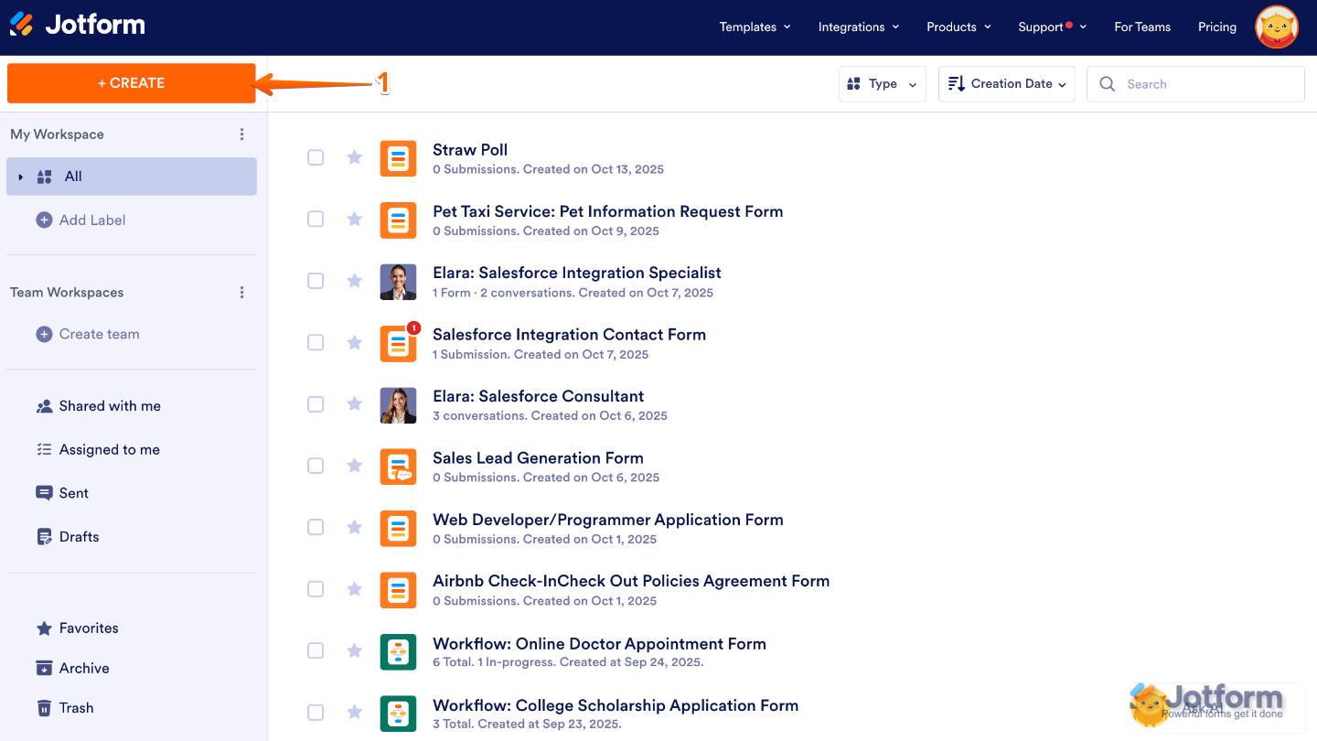This screenshot has width=1317, height=741.
Task: Open the Integrations menu
Action: pyautogui.click(x=858, y=27)
